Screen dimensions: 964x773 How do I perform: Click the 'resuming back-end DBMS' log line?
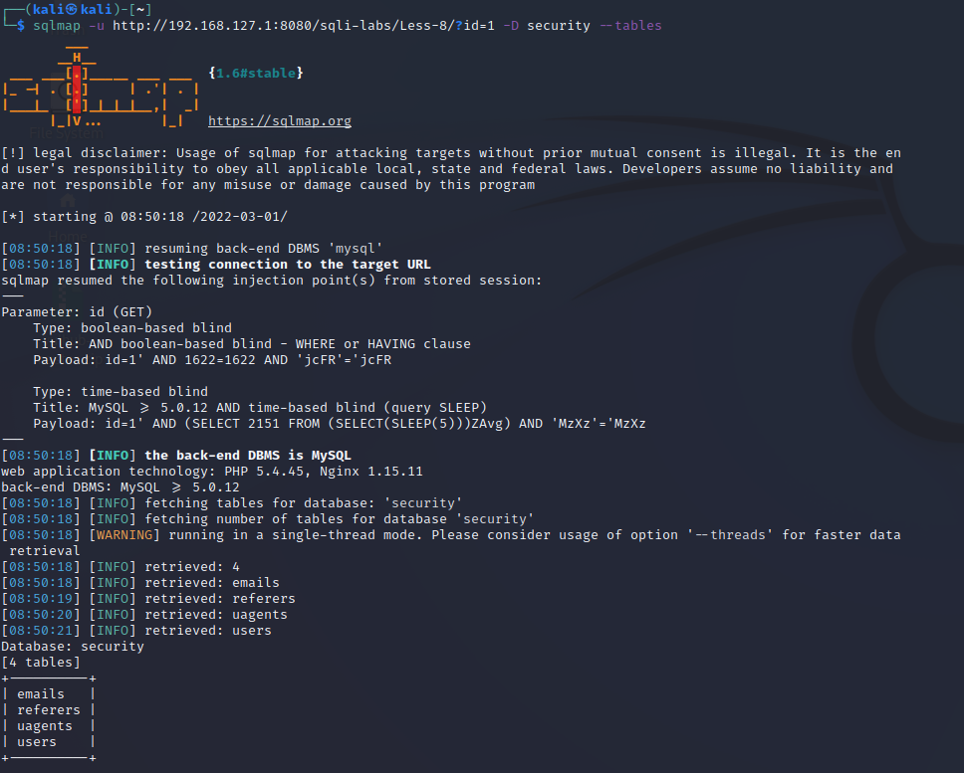192,248
